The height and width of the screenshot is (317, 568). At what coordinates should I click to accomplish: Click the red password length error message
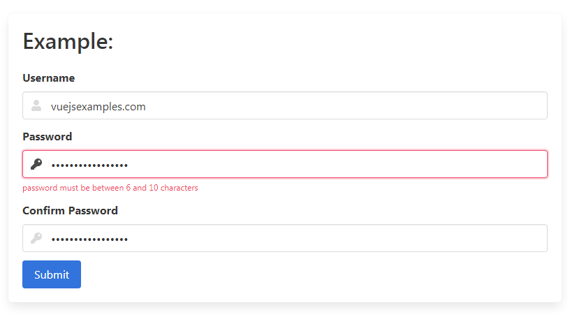pos(110,188)
